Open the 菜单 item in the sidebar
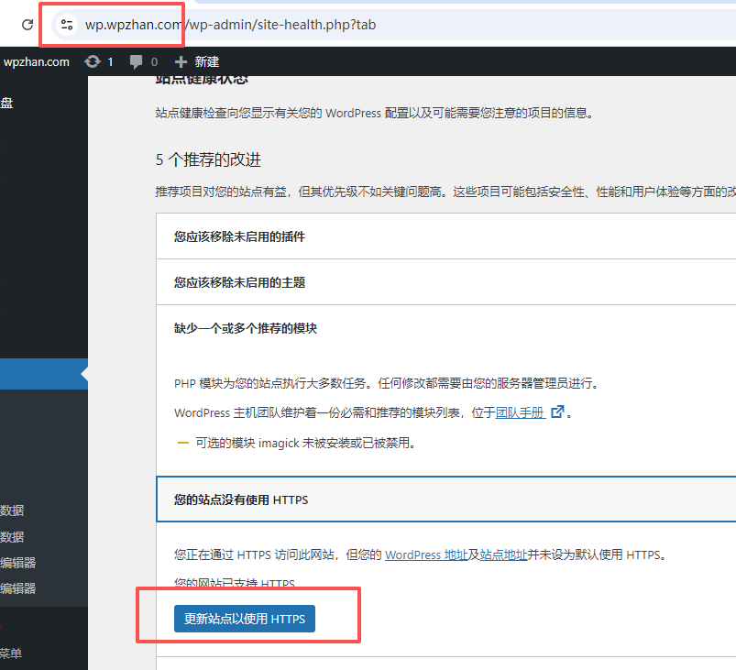This screenshot has height=670, width=736. 11,653
